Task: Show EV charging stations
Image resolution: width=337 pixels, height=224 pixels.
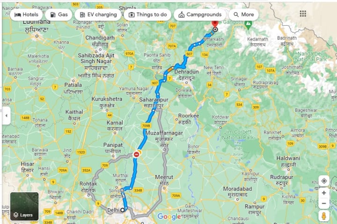Action: (98, 14)
